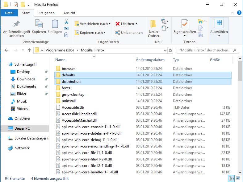Image resolution: width=243 pixels, height=182 pixels.
Task: Switch to the Ansicht tab
Action: pos(69,13)
